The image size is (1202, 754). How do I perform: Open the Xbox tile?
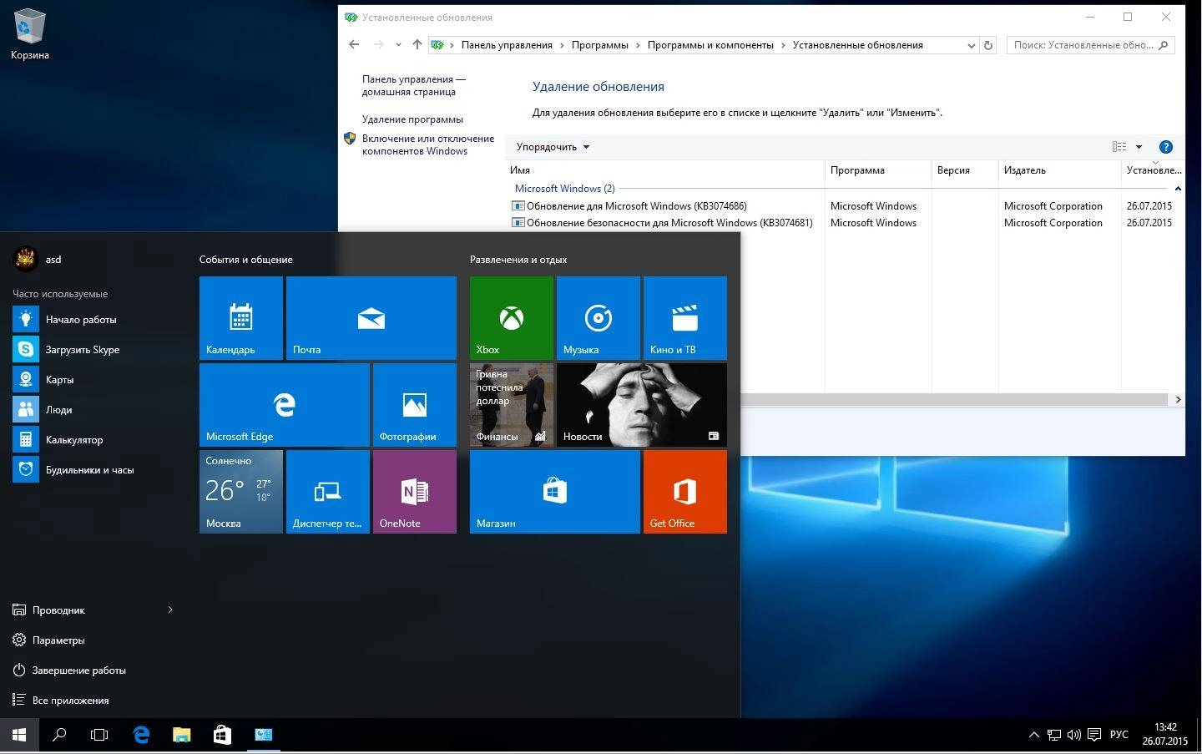512,318
